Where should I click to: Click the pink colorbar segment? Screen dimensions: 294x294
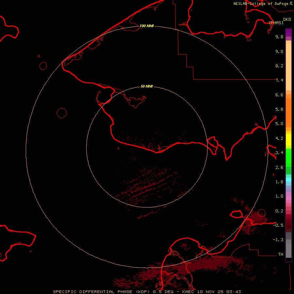click(288, 198)
